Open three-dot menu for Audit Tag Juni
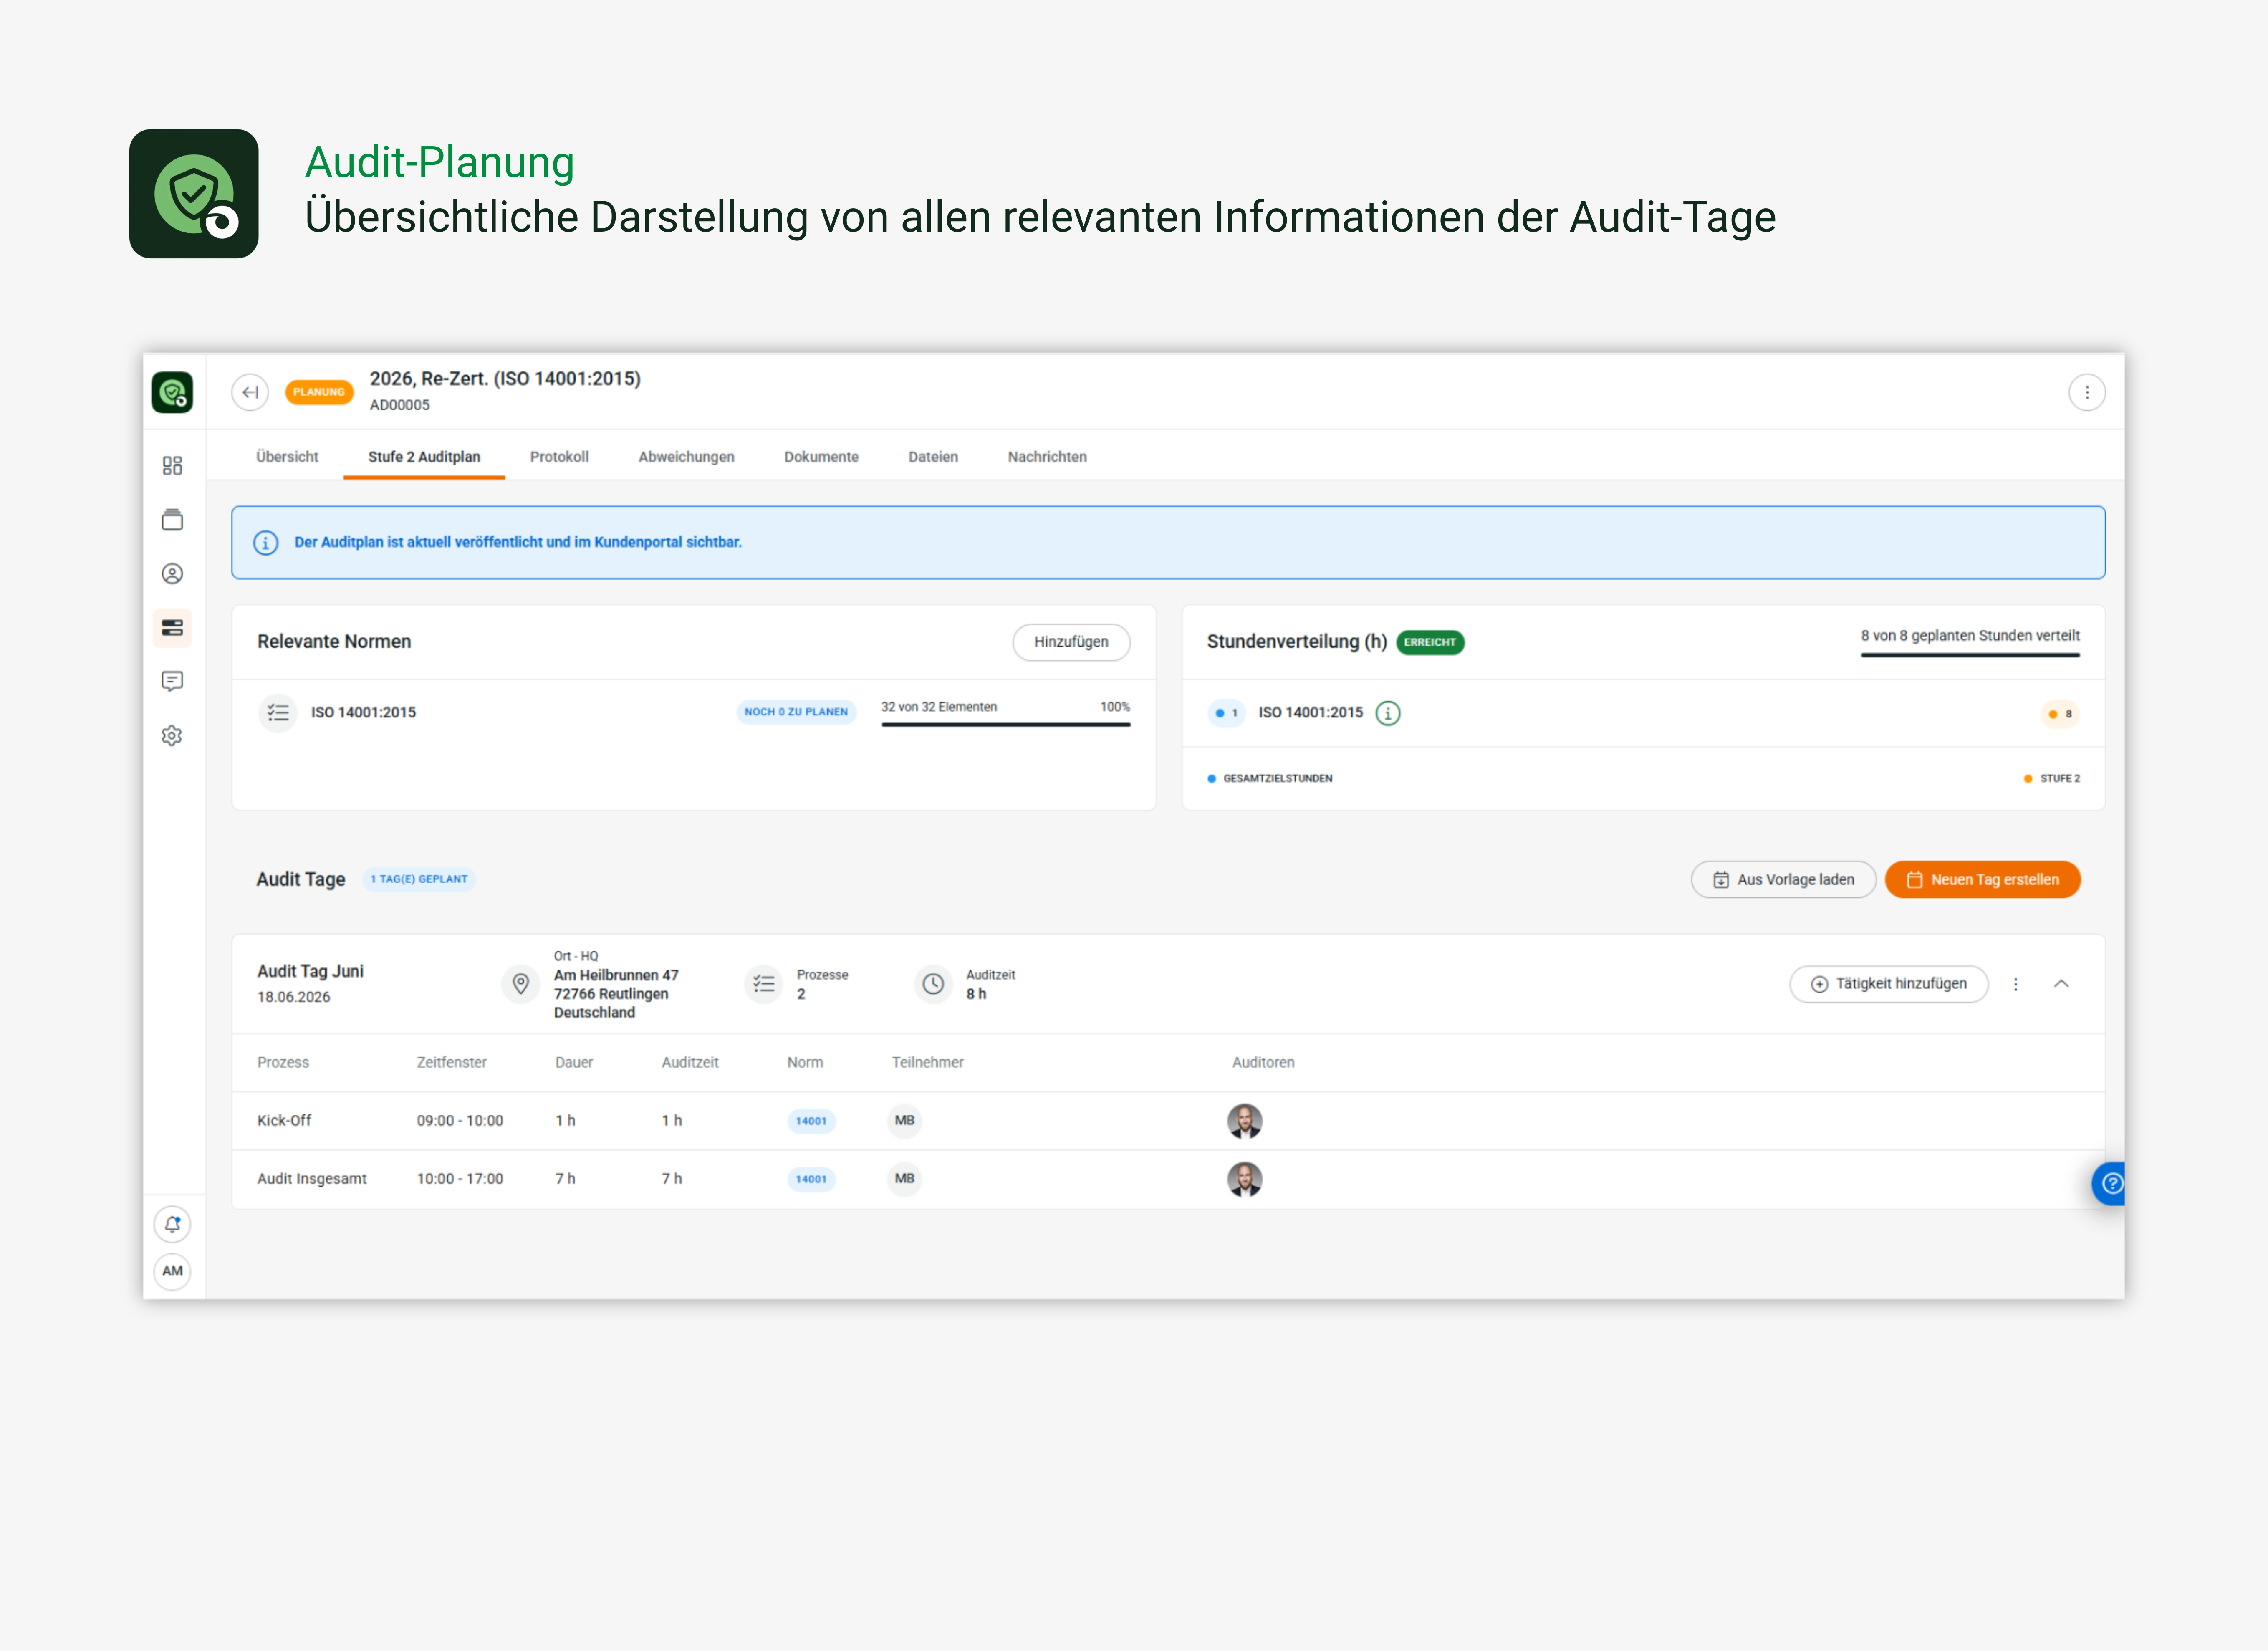2268x1652 pixels. click(2016, 984)
